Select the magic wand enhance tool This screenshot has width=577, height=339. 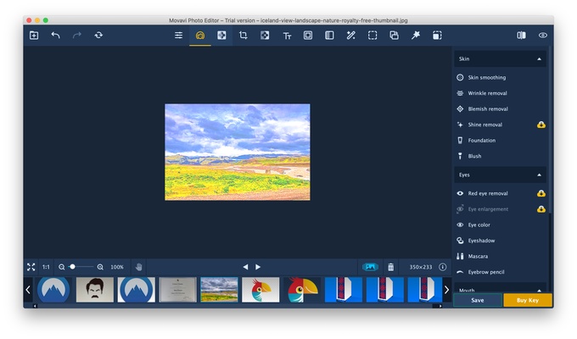pyautogui.click(x=351, y=36)
